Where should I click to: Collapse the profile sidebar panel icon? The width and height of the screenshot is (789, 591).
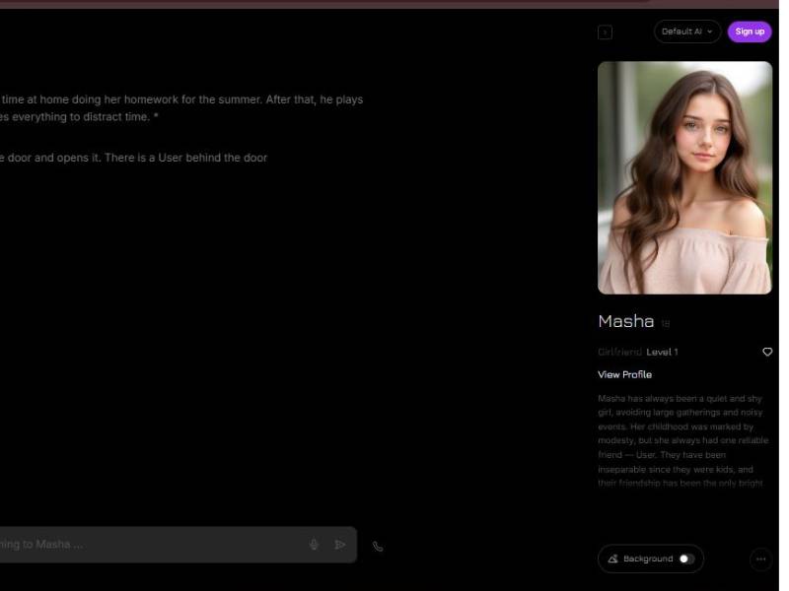[605, 33]
